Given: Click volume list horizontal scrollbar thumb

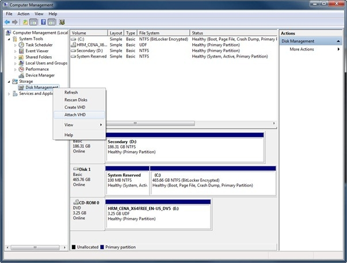Looking at the screenshot, I should (x=151, y=123).
